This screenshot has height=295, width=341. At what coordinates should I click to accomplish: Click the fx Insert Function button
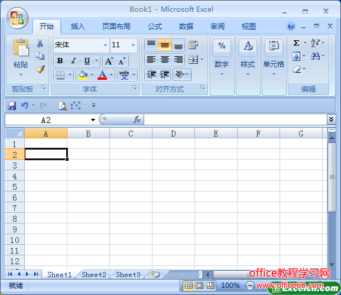tap(137, 119)
